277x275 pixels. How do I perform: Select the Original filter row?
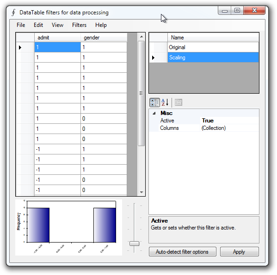tap(213, 47)
